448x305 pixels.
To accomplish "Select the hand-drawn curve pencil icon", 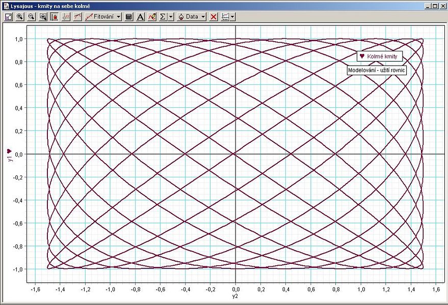I will click(152, 17).
